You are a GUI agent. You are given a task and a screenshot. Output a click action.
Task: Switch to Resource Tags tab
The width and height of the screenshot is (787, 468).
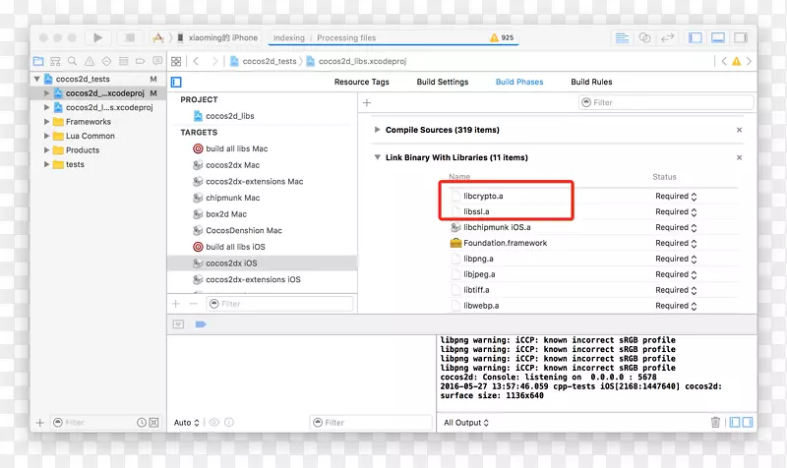[361, 82]
